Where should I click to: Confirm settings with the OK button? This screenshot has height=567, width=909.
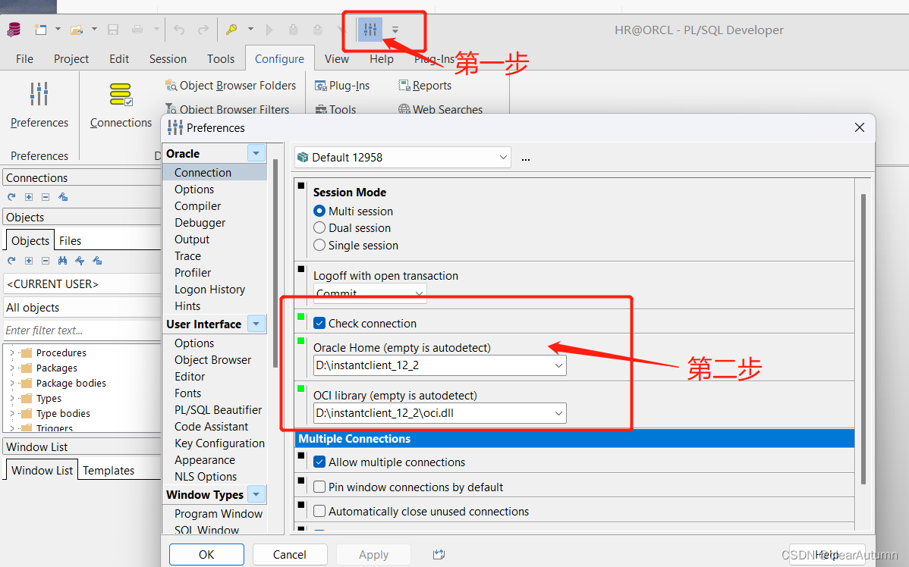[x=206, y=554]
